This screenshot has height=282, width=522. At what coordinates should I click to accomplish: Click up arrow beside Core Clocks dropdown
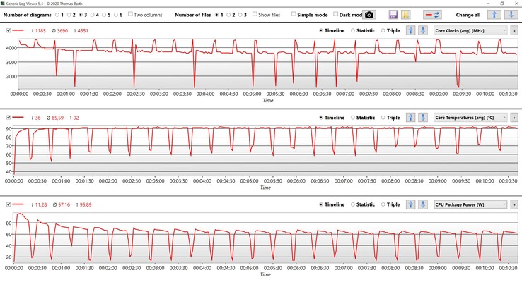coord(410,30)
